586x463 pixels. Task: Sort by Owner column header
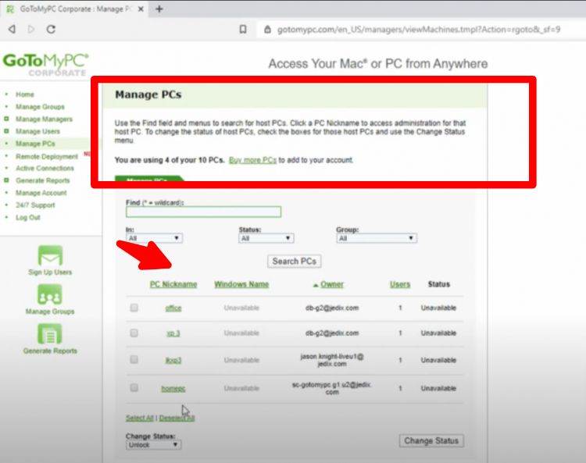[x=332, y=284]
